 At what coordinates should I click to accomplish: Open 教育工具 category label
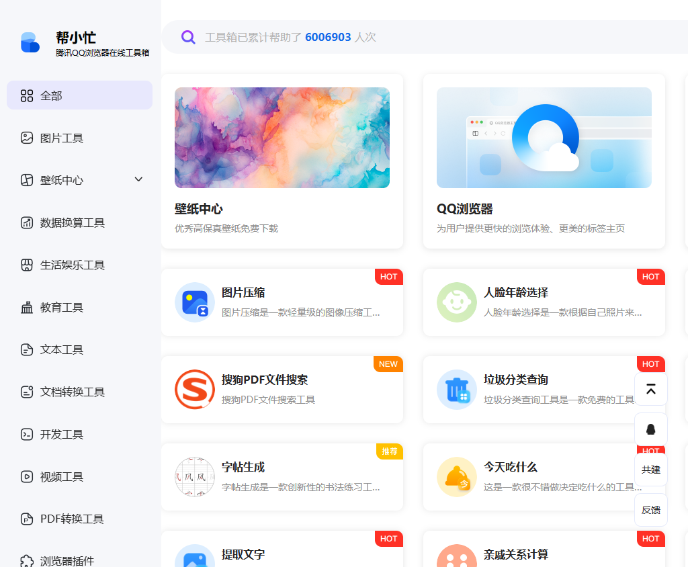pos(61,308)
